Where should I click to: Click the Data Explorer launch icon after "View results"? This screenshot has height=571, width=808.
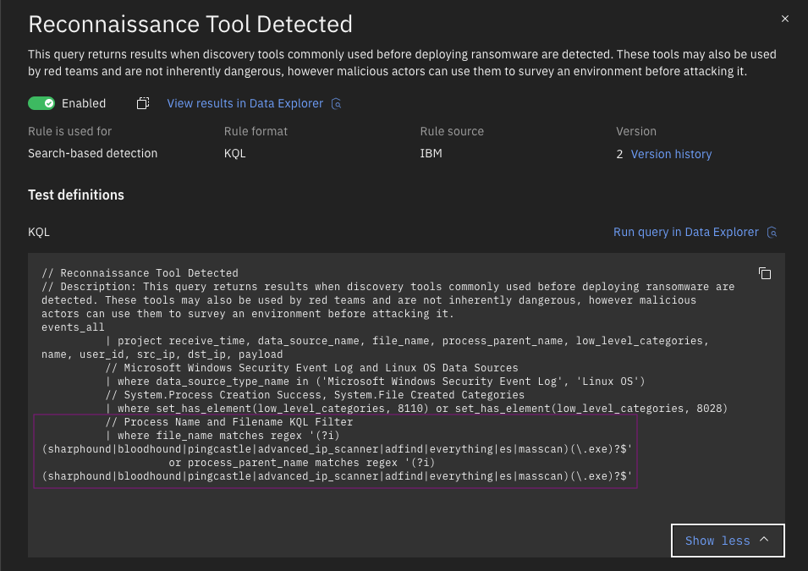(x=336, y=103)
